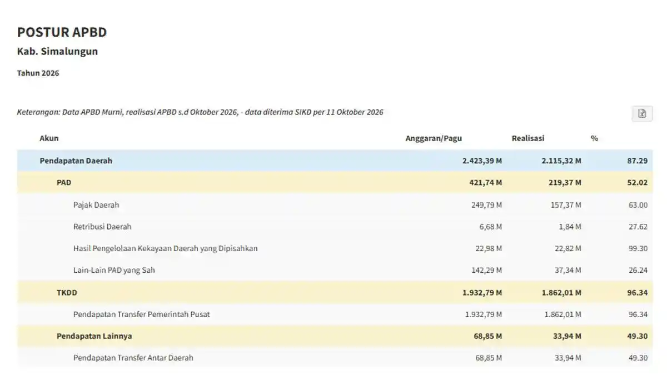The image size is (667, 375).
Task: Select Pendapatan Daerah budget value 2.423,39 M
Action: tap(482, 161)
